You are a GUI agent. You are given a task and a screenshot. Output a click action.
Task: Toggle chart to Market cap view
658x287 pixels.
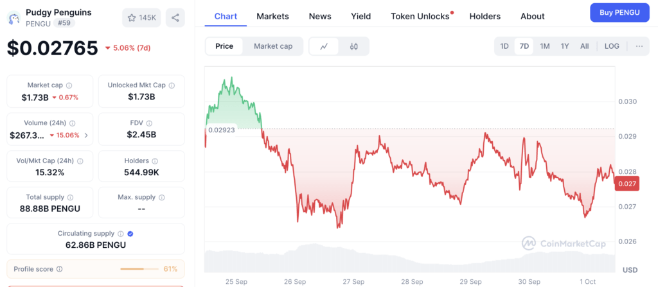pyautogui.click(x=273, y=46)
